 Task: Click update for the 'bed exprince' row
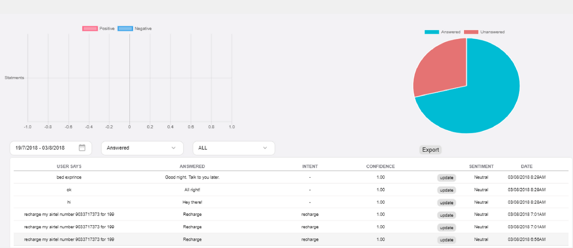point(446,178)
